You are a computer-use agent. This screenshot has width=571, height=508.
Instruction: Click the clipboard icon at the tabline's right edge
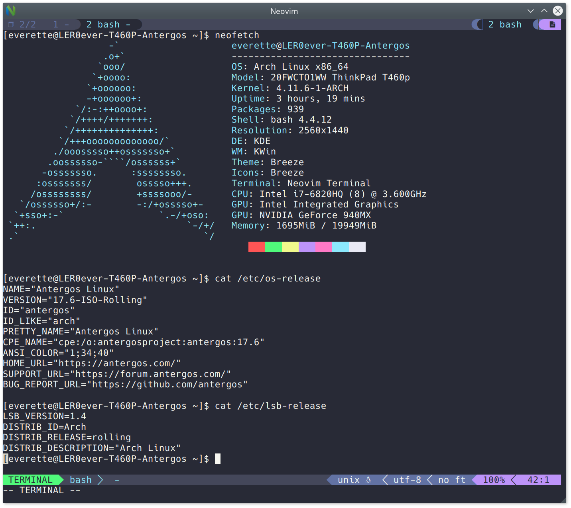click(x=553, y=24)
